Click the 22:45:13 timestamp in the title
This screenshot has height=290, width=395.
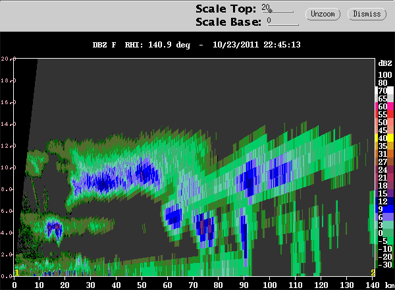point(282,45)
